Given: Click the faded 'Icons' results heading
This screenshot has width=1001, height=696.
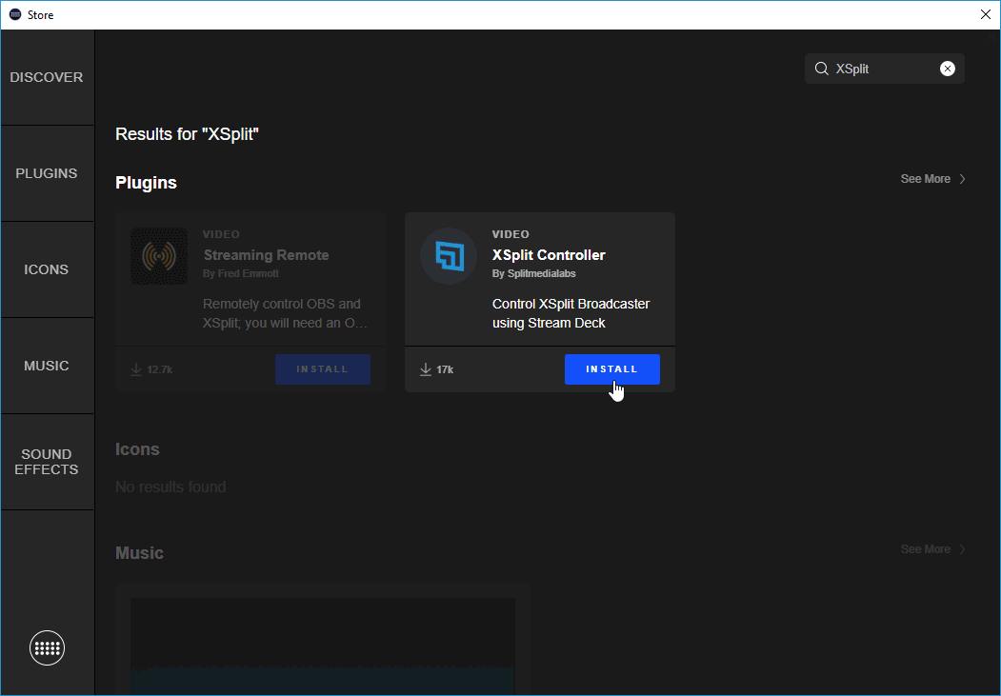Looking at the screenshot, I should coord(137,449).
